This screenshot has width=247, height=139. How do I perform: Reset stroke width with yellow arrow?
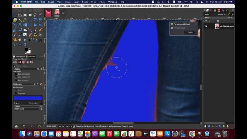(41, 84)
